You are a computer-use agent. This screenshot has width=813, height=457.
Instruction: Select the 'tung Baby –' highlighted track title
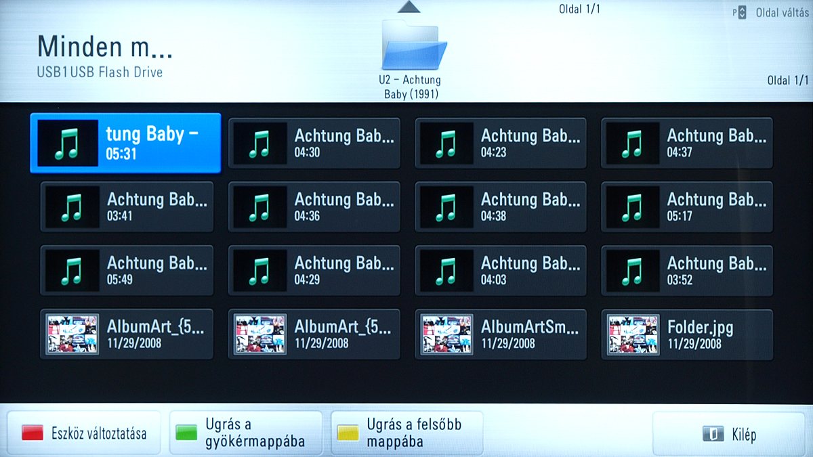(x=152, y=134)
